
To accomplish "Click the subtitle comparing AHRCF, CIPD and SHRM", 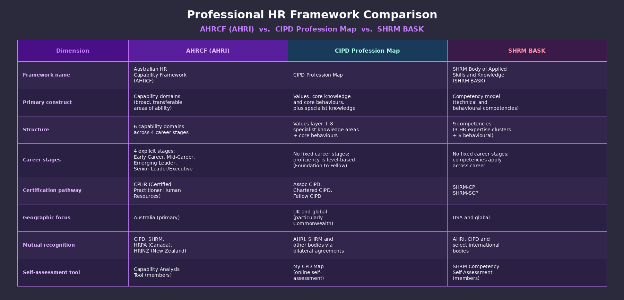I will click(x=312, y=29).
